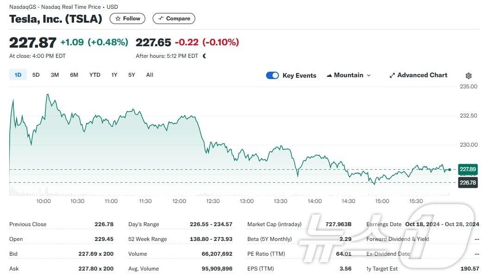
Task: Toggle Key Events off then back on
Action: coord(272,75)
